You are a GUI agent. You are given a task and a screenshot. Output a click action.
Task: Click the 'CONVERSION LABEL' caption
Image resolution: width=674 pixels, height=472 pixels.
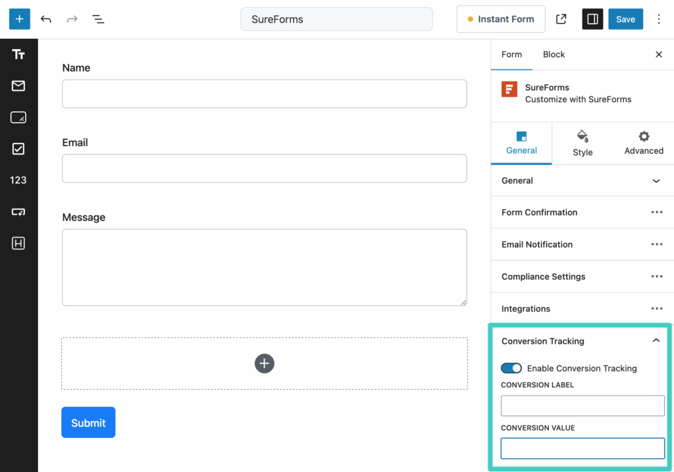[537, 384]
